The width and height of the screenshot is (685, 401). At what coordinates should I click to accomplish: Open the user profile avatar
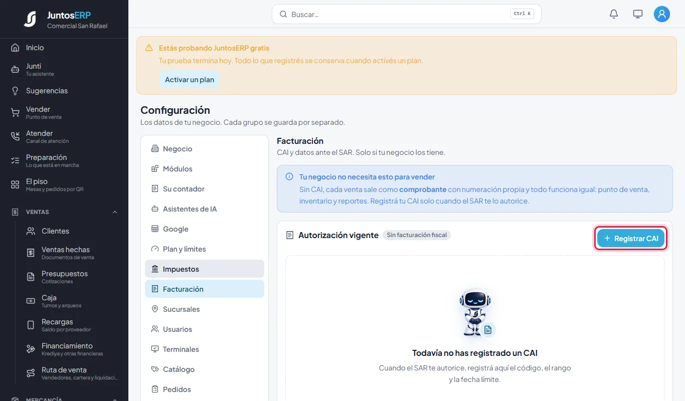pos(662,14)
